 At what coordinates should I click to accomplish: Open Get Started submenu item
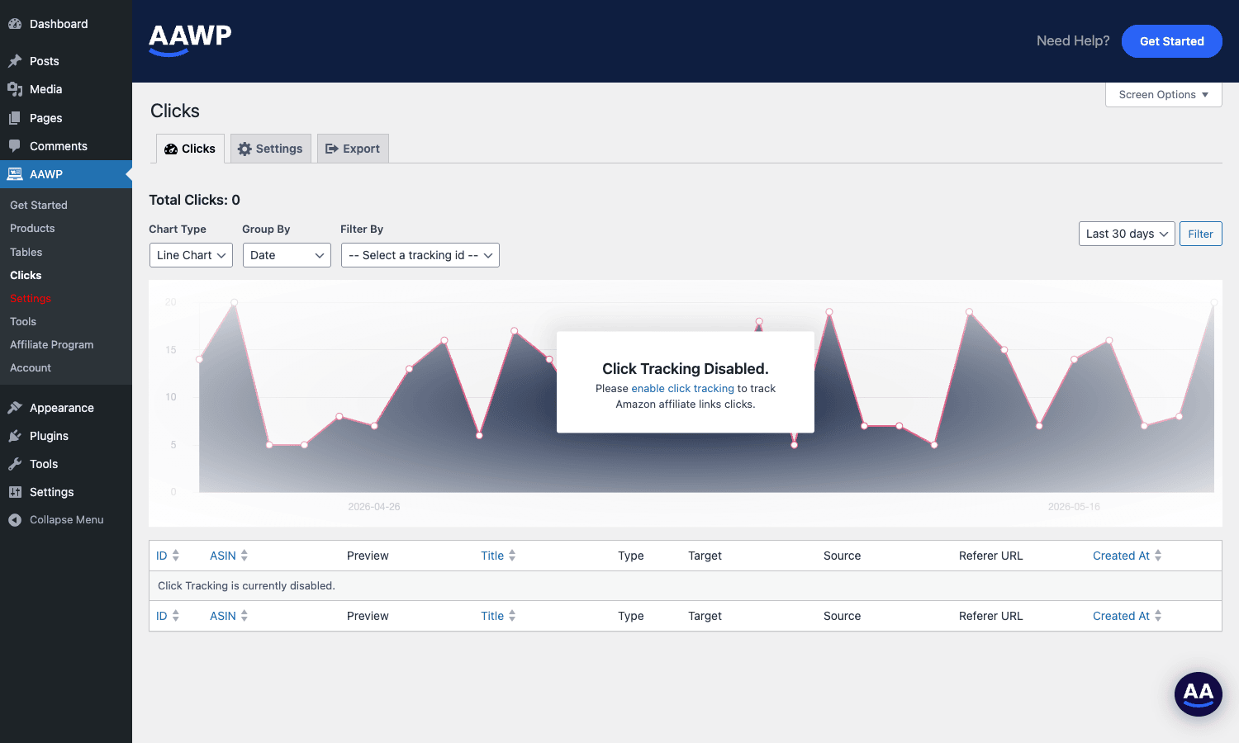point(39,205)
